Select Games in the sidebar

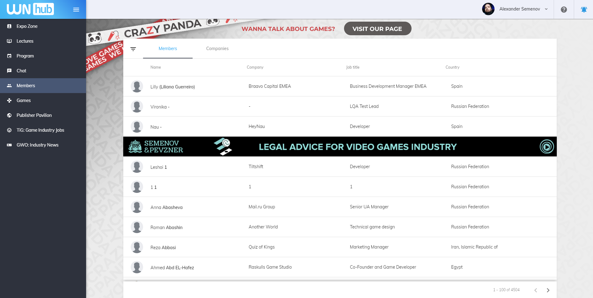(43, 100)
